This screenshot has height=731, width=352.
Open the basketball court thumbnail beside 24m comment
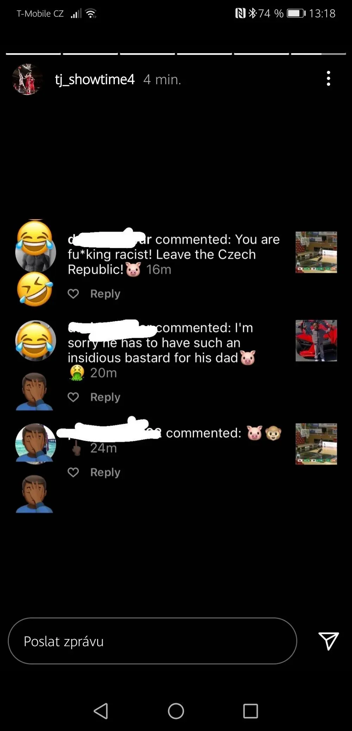point(316,444)
